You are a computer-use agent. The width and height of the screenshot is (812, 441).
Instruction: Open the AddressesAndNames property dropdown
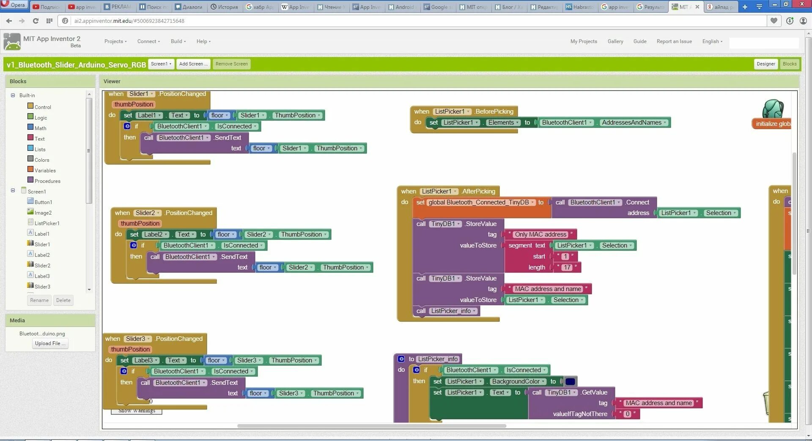tap(634, 122)
